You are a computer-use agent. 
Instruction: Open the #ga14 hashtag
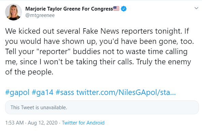pos(42,92)
